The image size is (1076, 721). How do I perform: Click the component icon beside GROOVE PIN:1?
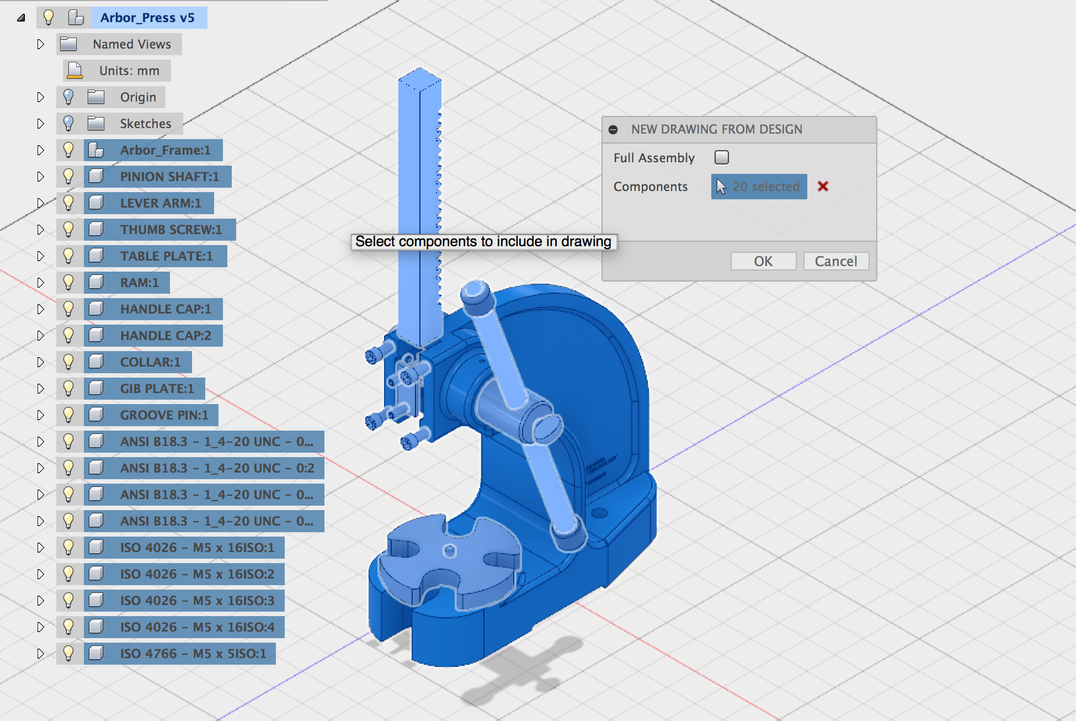tap(95, 415)
